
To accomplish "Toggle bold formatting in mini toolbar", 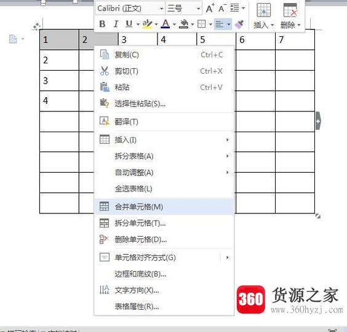I will (x=102, y=24).
